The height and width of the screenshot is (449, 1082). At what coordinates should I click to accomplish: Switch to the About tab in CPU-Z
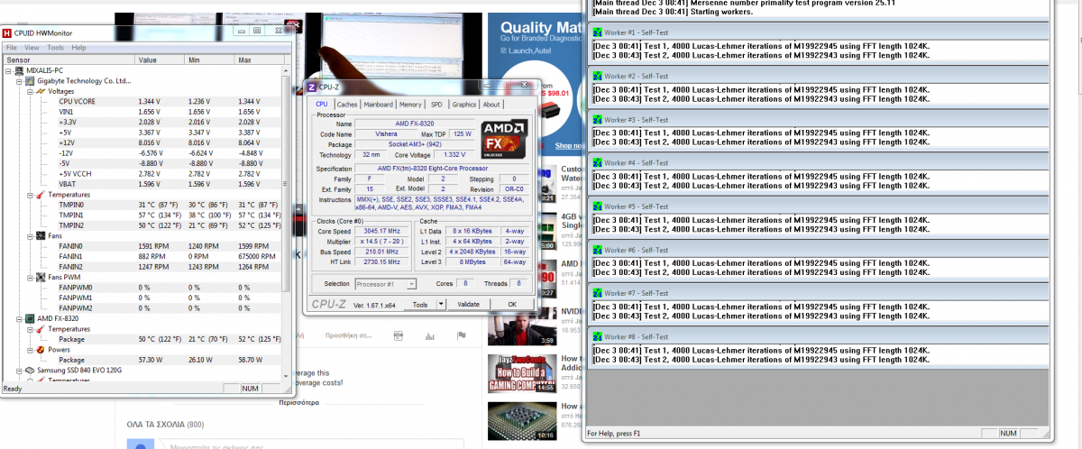(x=491, y=105)
